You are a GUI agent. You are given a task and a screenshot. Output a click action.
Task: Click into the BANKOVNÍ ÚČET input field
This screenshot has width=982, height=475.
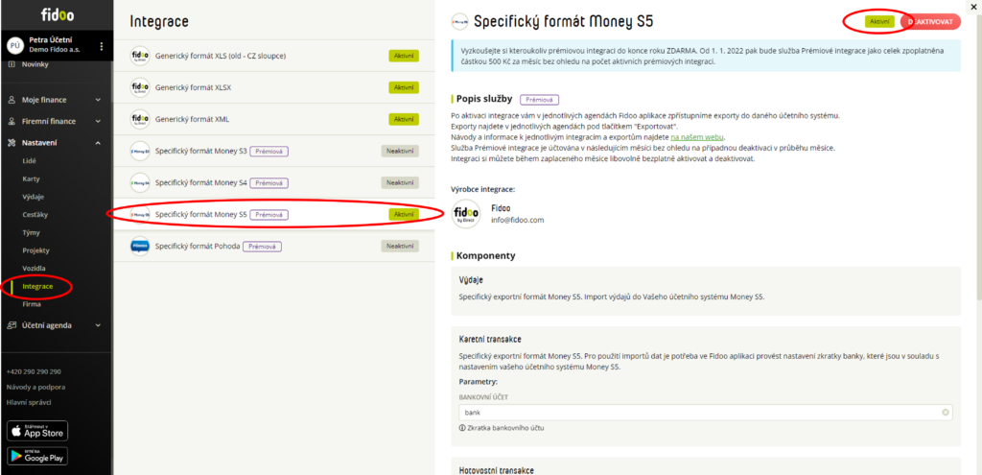coord(706,413)
